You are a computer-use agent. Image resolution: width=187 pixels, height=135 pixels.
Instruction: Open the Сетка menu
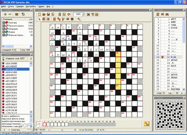11,6
